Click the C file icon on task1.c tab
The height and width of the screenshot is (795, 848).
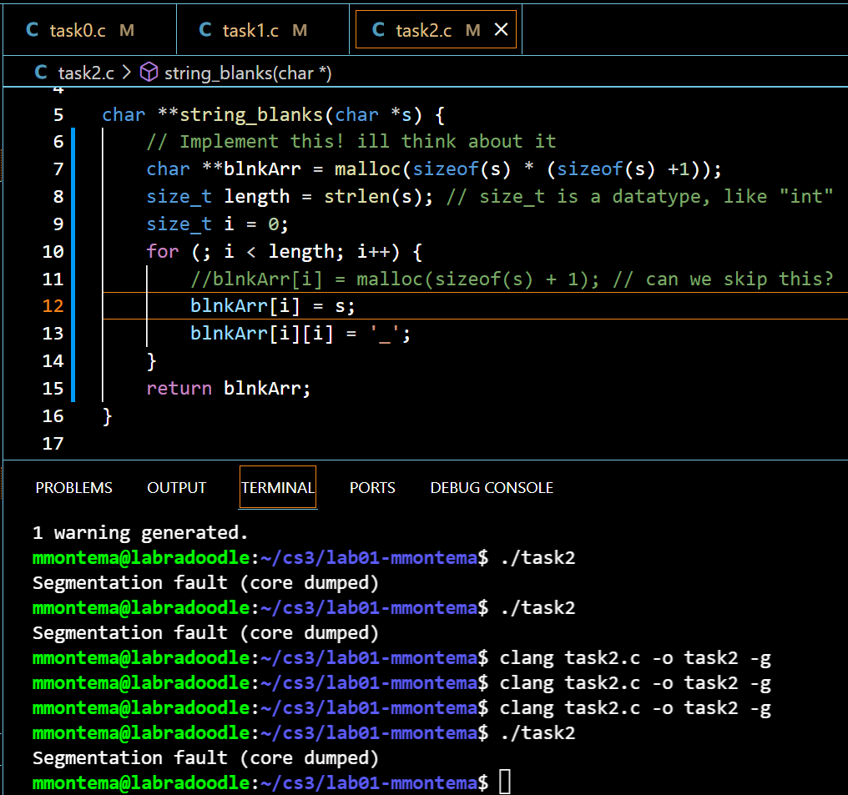[205, 30]
